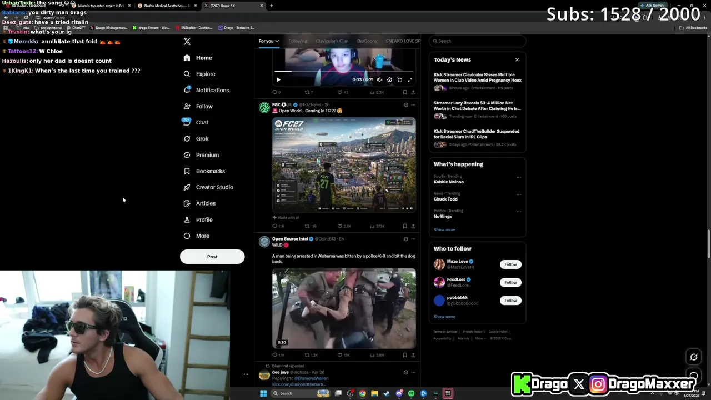The width and height of the screenshot is (711, 400).
Task: Open the FC27 Open World image
Action: [x=344, y=164]
